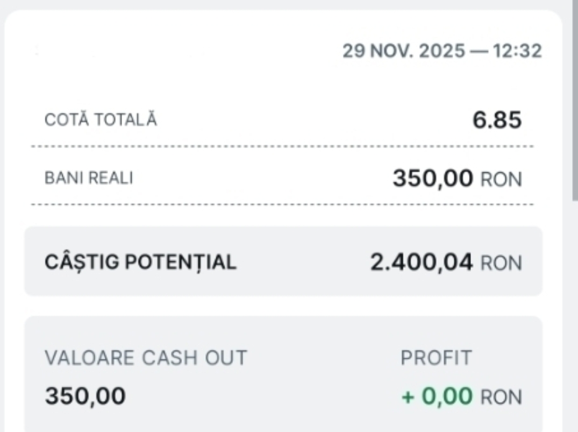Click the green plus sign in profit
Screen dimensions: 578x432
[x=409, y=397]
